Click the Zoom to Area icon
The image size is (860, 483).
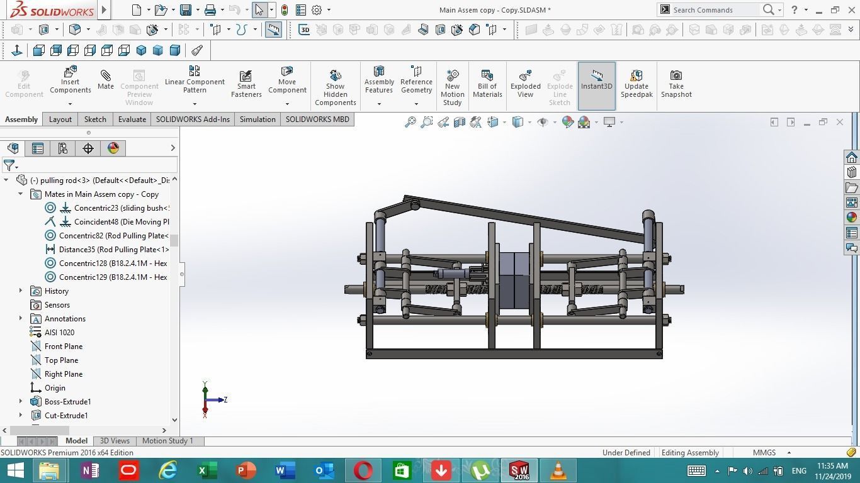coord(427,122)
